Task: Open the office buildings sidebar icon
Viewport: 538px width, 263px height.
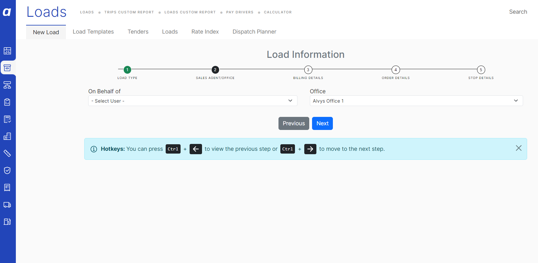Action: pyautogui.click(x=7, y=136)
